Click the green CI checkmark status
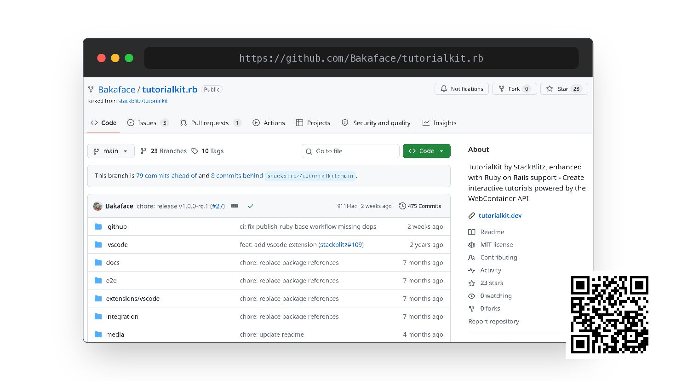 coord(250,206)
